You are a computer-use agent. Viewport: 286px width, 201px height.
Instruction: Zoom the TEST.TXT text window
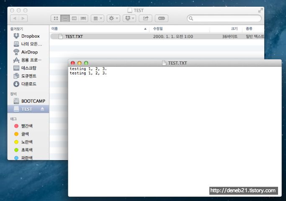pos(86,63)
